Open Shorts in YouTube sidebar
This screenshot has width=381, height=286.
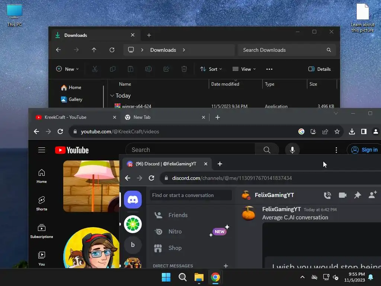click(42, 203)
